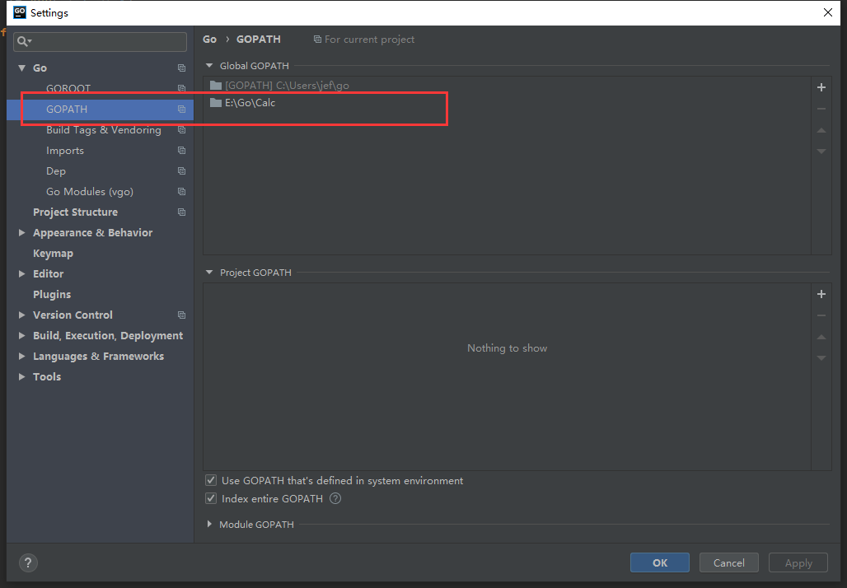Click the project icon beside Version Control
The width and height of the screenshot is (847, 588).
[x=181, y=315]
